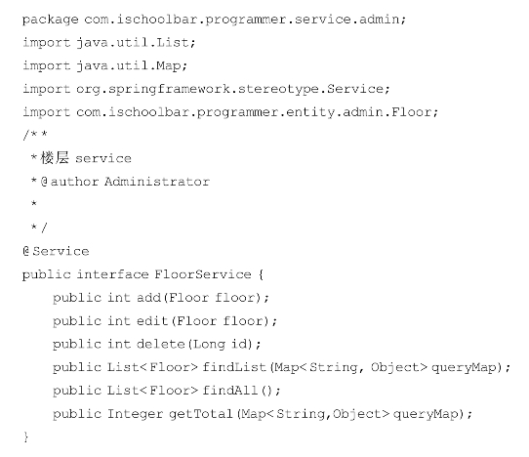Image resolution: width=529 pixels, height=457 pixels.
Task: Click the Javadoc opening comment marker
Action: click(x=35, y=135)
